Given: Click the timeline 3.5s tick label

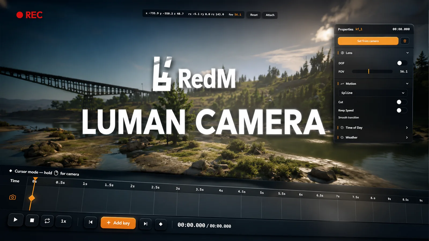Looking at the screenshot, I should click(199, 190).
